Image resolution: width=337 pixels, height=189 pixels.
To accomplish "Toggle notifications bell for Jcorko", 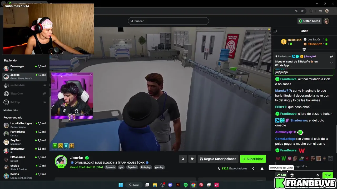I will (183, 159).
